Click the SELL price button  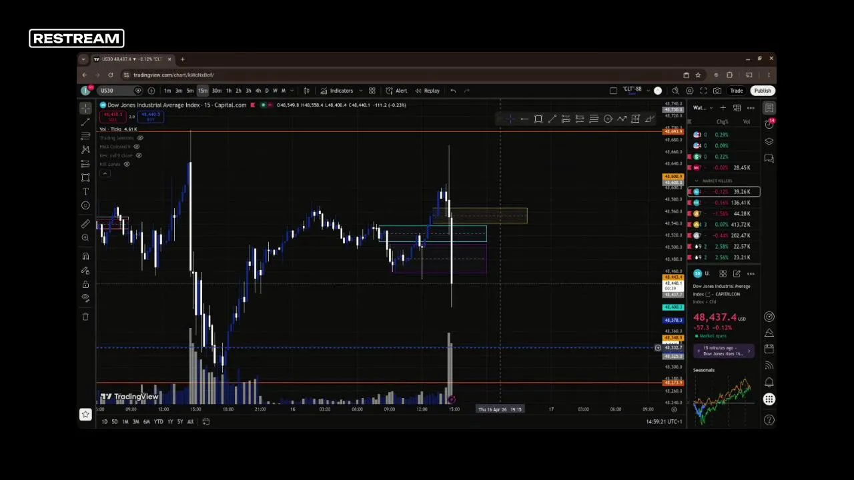pyautogui.click(x=113, y=117)
